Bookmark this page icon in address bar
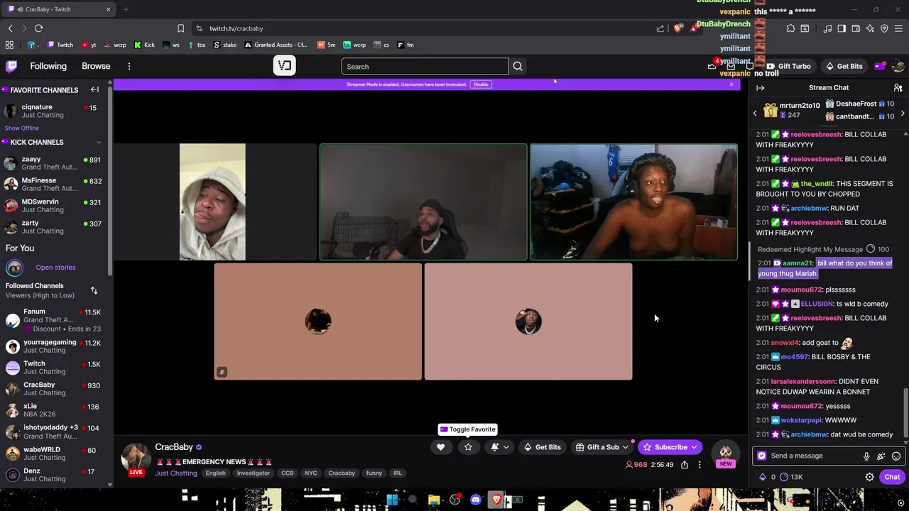Viewport: 909px width, 511px height. (x=180, y=28)
